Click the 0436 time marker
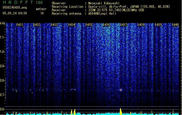The width and height of the screenshot is (182, 115). (106, 25)
